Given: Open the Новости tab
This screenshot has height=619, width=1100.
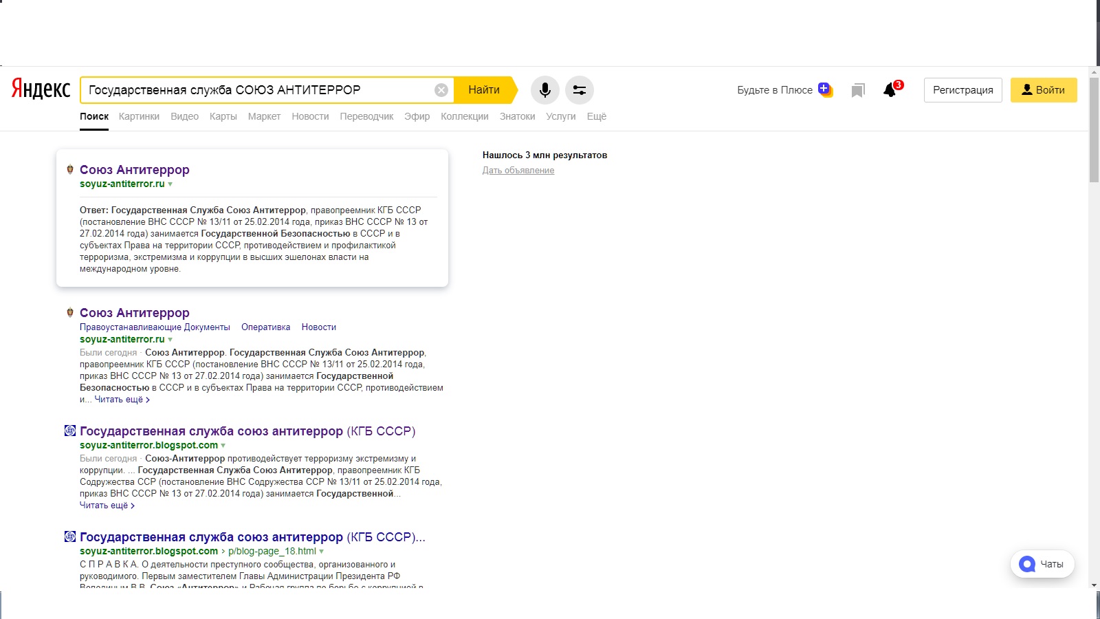Looking at the screenshot, I should pos(310,116).
